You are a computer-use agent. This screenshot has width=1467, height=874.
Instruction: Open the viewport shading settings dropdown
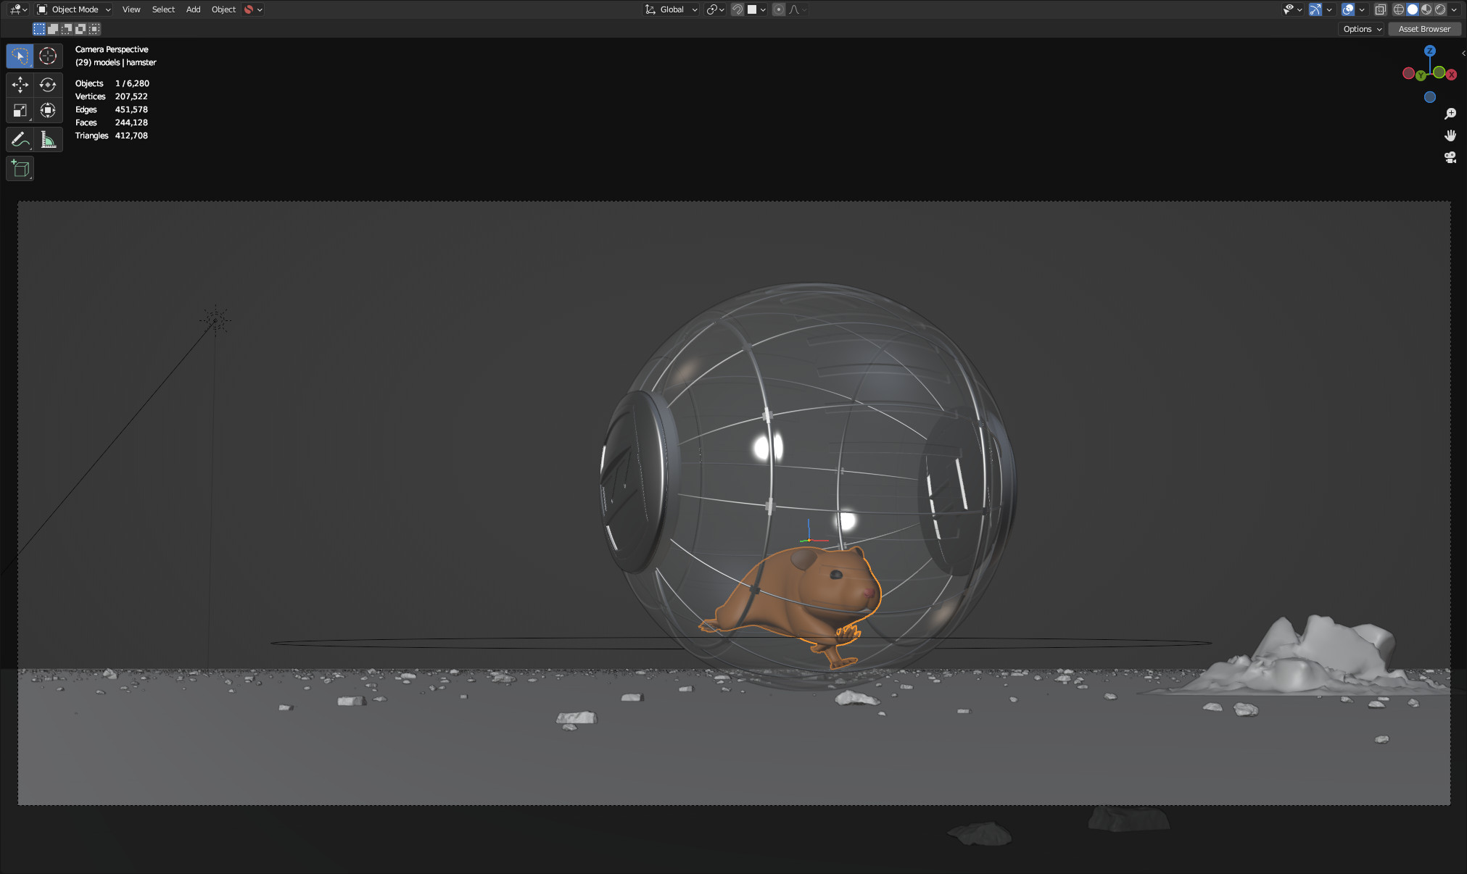pos(1455,9)
